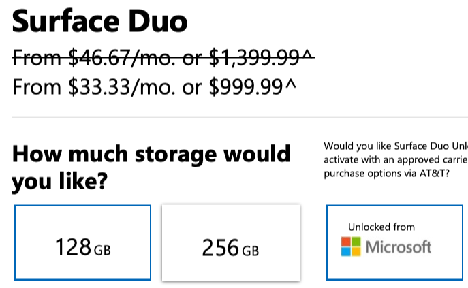Select the 128 GB storage option
Screen dimensions: 468x288
pos(82,242)
